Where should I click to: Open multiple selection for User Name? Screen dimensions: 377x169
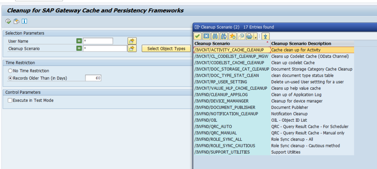(x=132, y=41)
